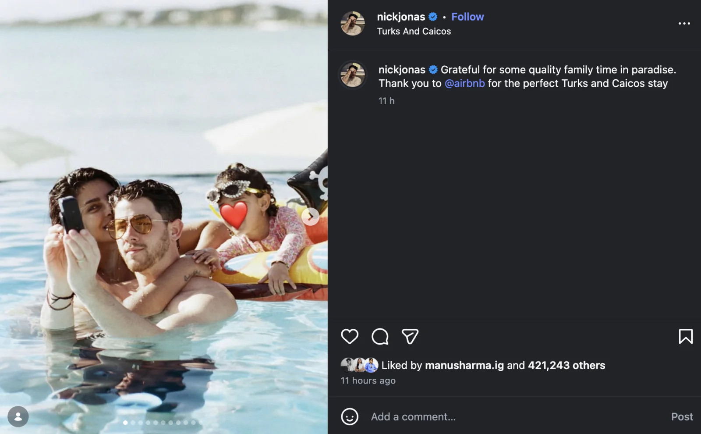Like the post with the heart icon

coord(349,337)
